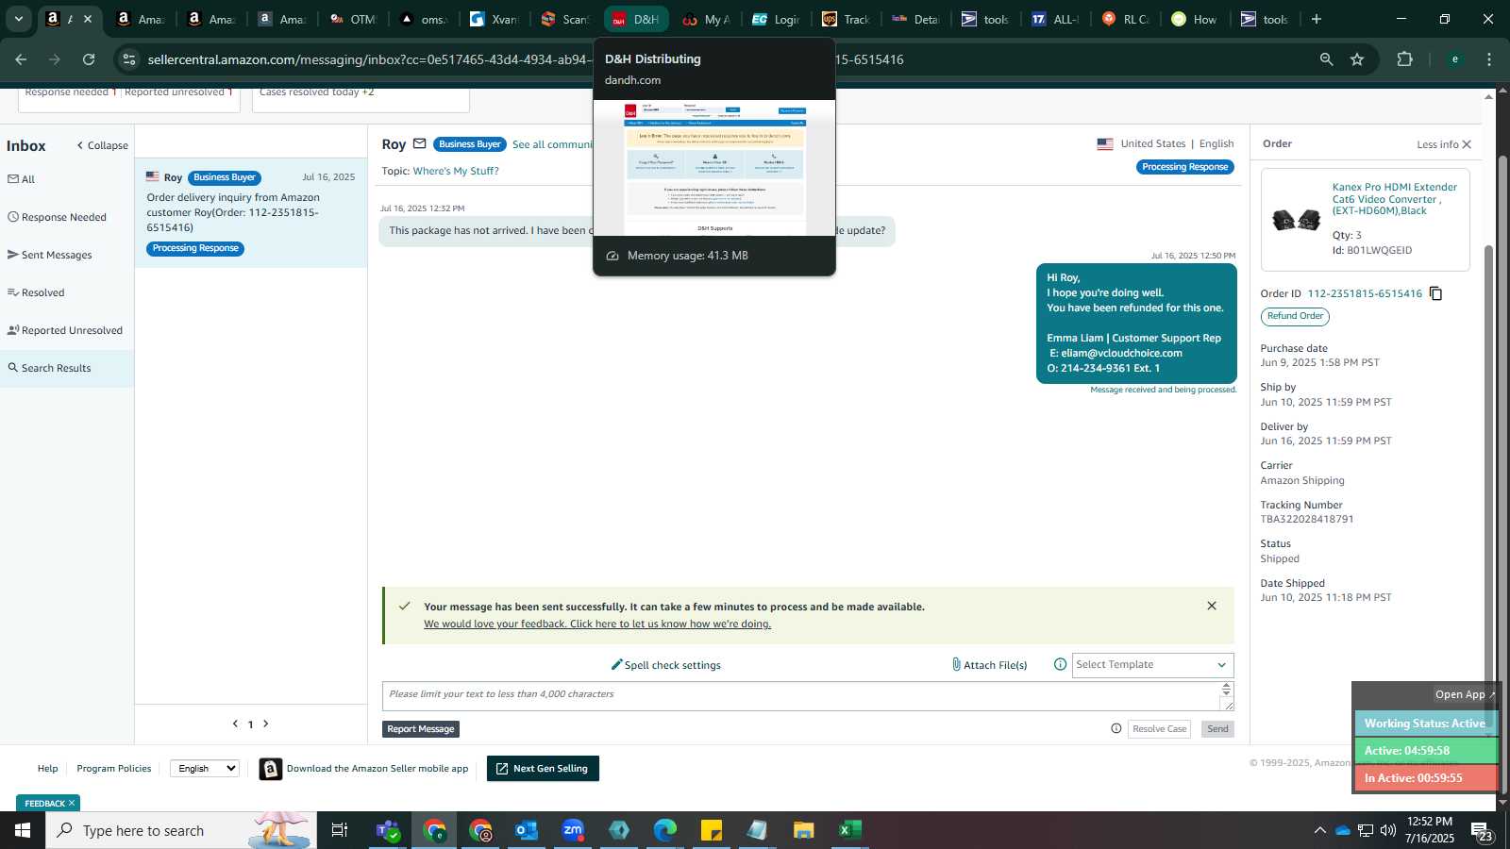Click the Task View taskbar icon
The width and height of the screenshot is (1510, 849).
click(x=340, y=830)
